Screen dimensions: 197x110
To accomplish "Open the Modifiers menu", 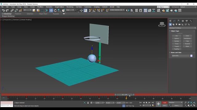I will (40, 7).
